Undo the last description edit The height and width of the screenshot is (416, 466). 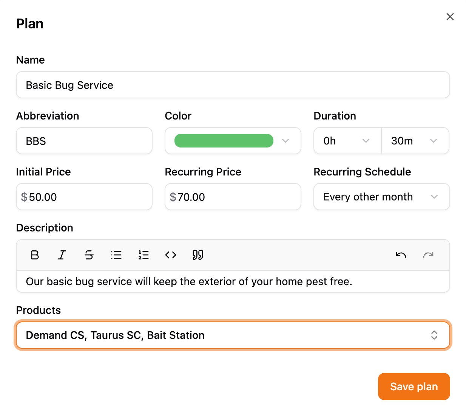click(401, 255)
